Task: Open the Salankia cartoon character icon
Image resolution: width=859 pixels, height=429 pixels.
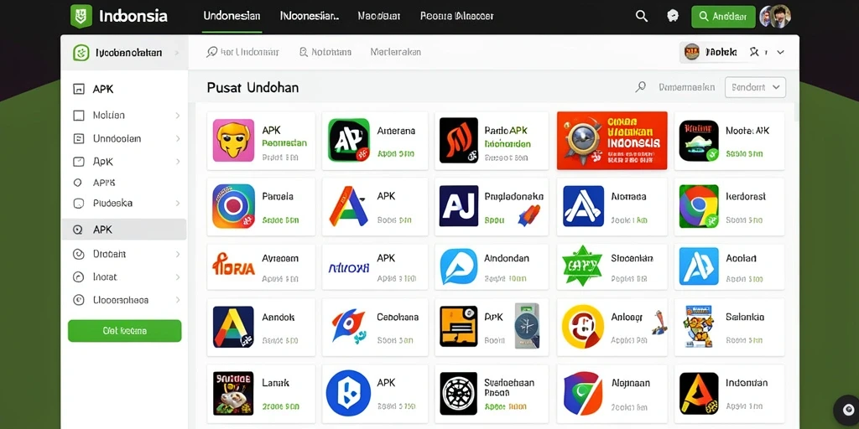Action: [699, 327]
